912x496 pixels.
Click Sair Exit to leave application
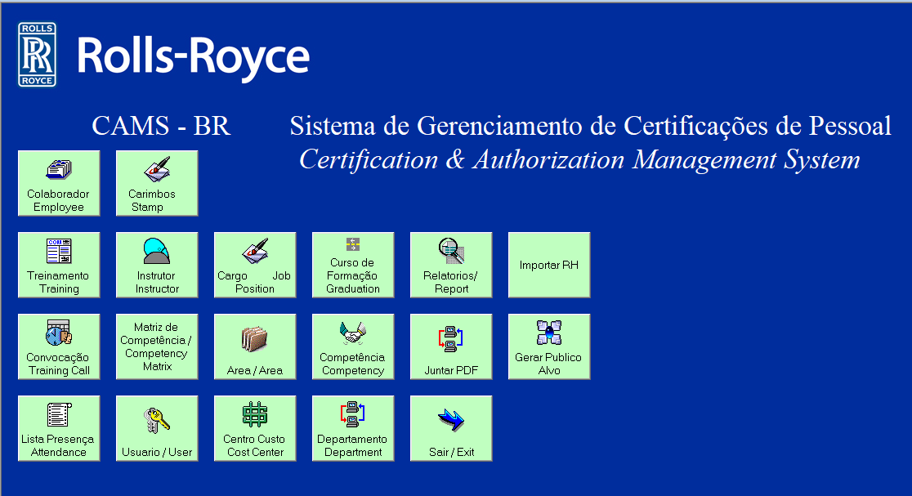point(451,428)
